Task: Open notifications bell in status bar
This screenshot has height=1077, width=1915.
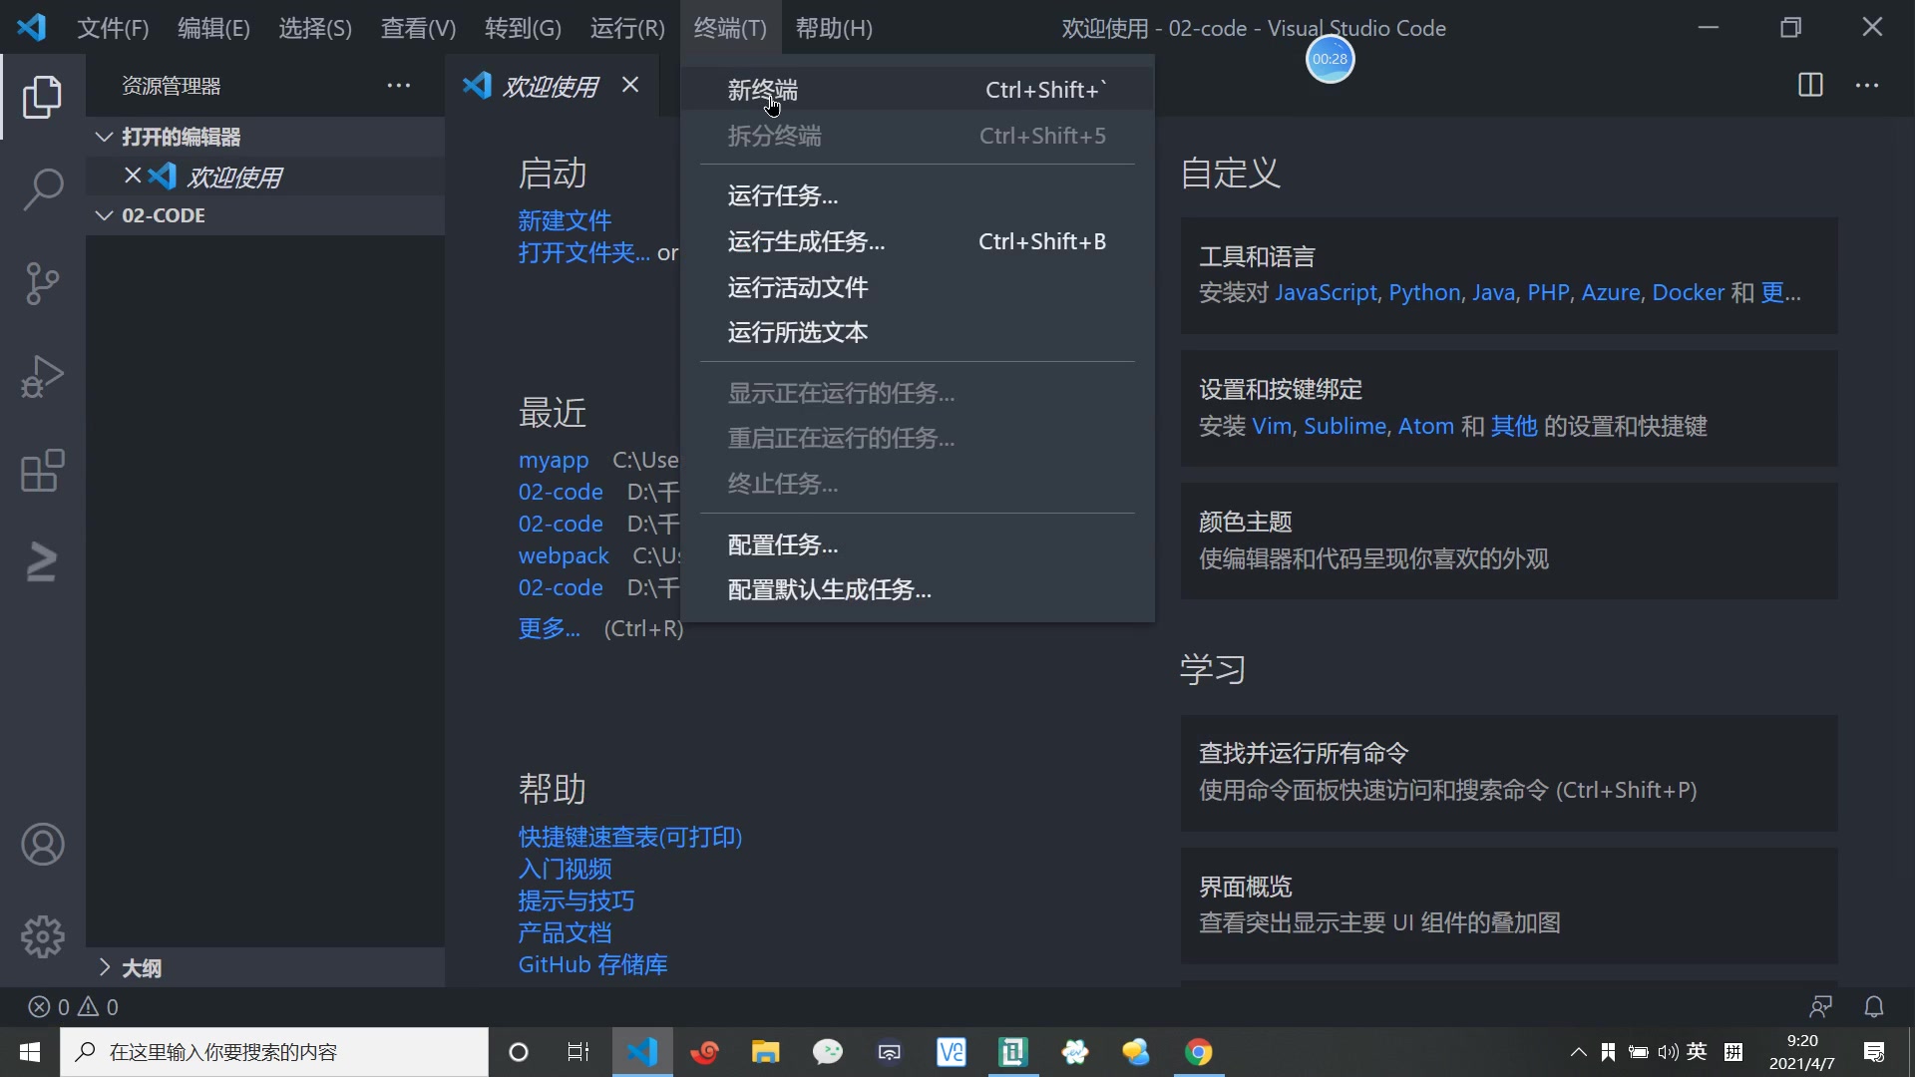Action: 1874,1007
